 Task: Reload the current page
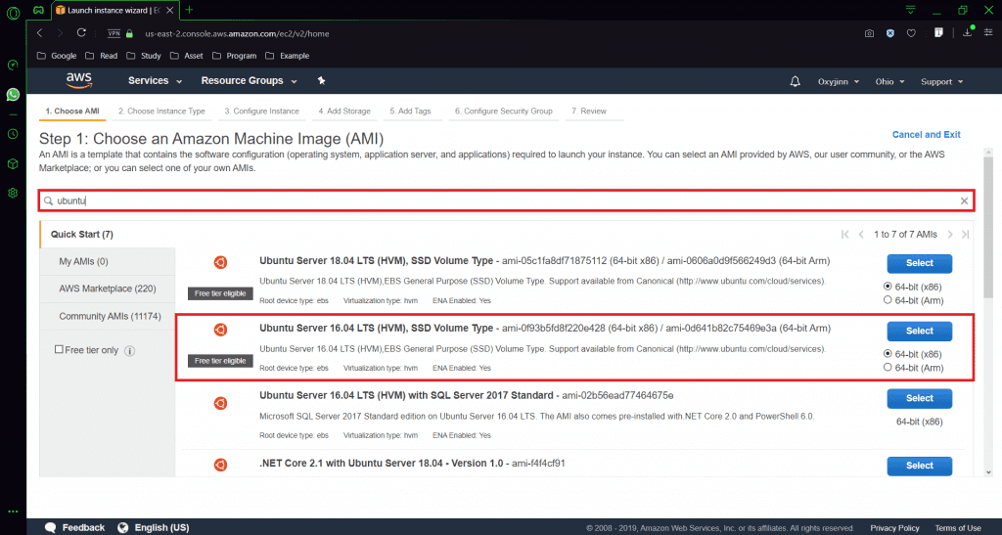pos(81,33)
